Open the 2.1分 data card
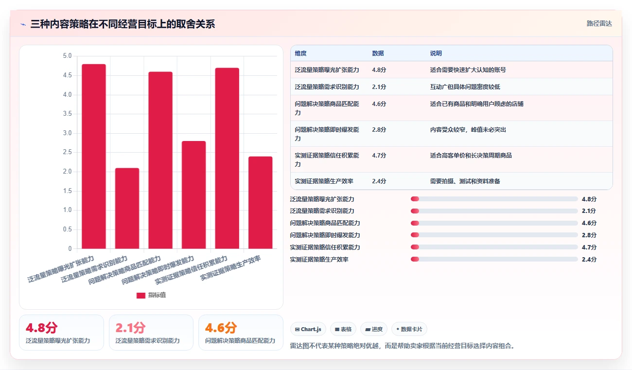 (151, 333)
